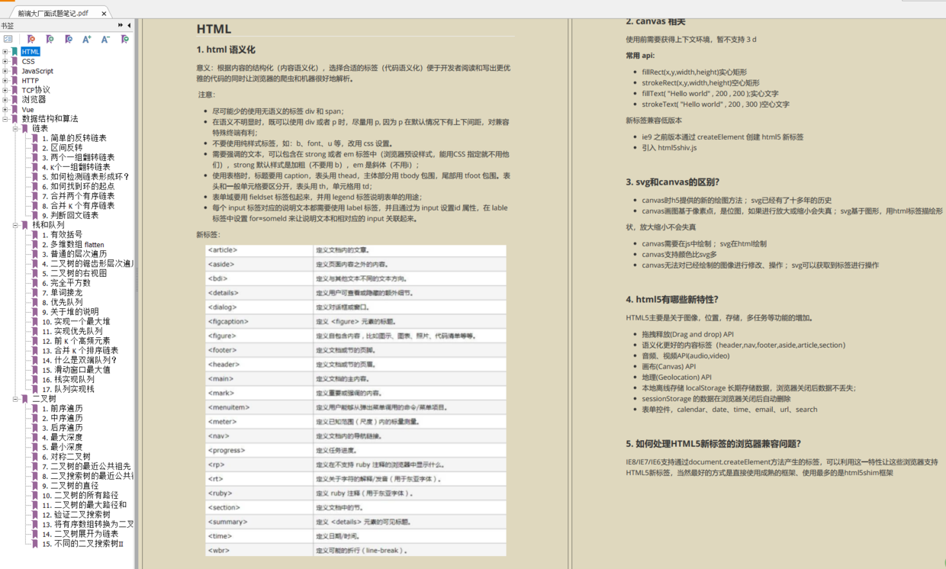Screen dimensions: 946x569
Task: Collapse the 数据结构和算法 tree node
Action: point(5,119)
